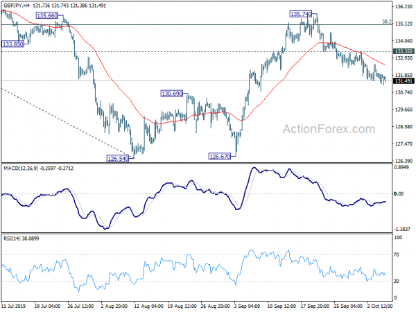The width and height of the screenshot is (416, 312).
Task: Click the 19 Aug 12:00 time label
Action: (182, 306)
